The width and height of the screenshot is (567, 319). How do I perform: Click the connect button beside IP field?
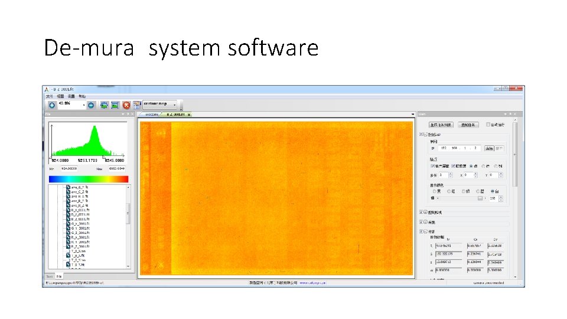point(489,148)
